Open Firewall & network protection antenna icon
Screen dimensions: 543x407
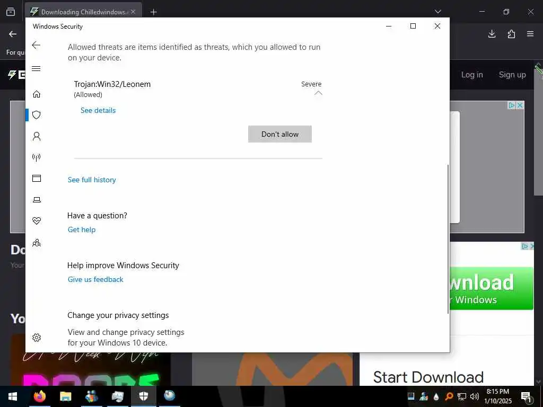(37, 157)
